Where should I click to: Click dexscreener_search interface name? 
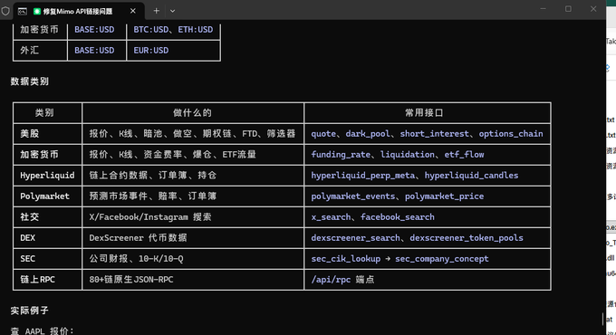click(355, 238)
